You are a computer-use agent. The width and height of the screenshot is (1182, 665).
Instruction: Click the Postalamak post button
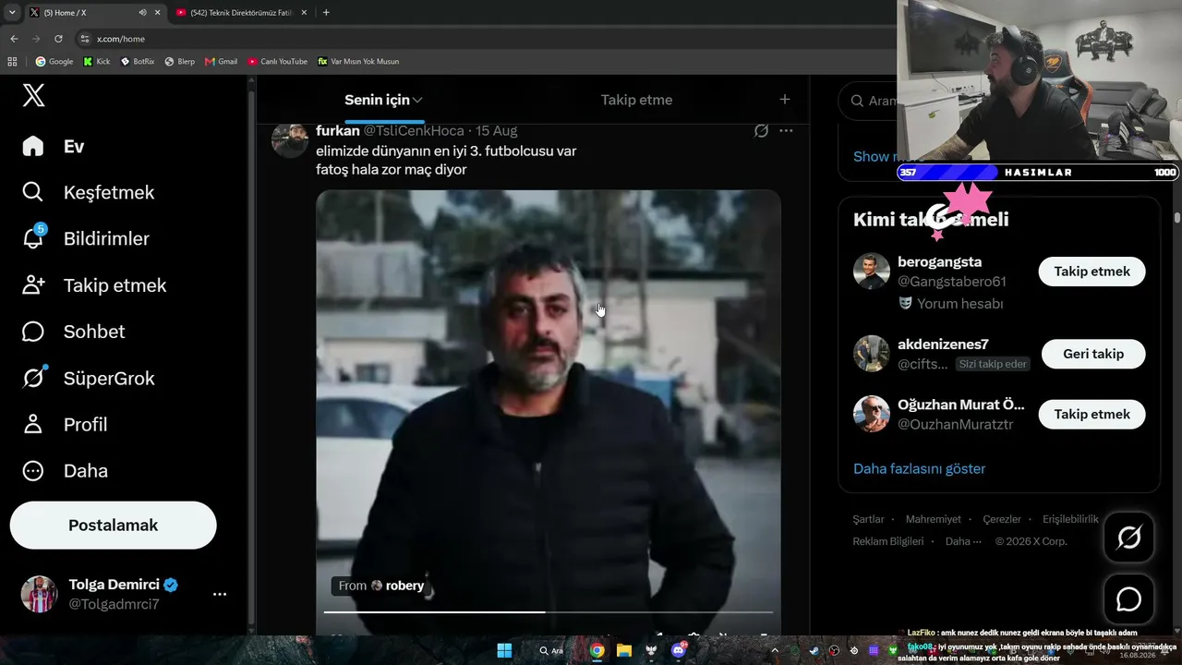point(113,525)
